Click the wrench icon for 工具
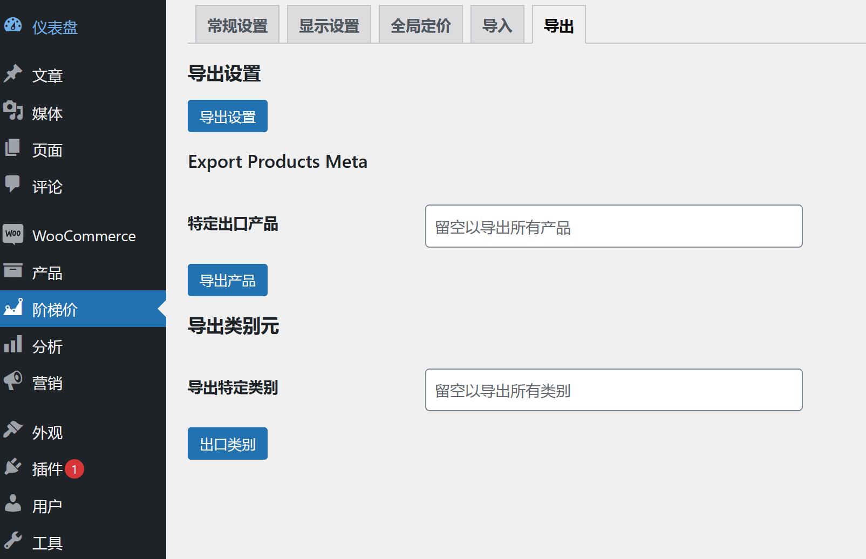Viewport: 866px width, 559px height. [x=12, y=541]
